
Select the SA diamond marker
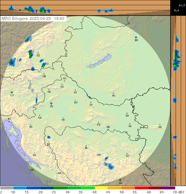coord(120,180)
